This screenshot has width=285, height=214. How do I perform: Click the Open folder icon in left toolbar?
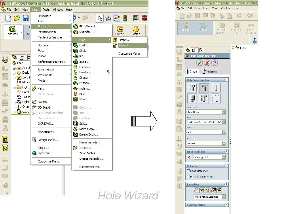point(17,18)
